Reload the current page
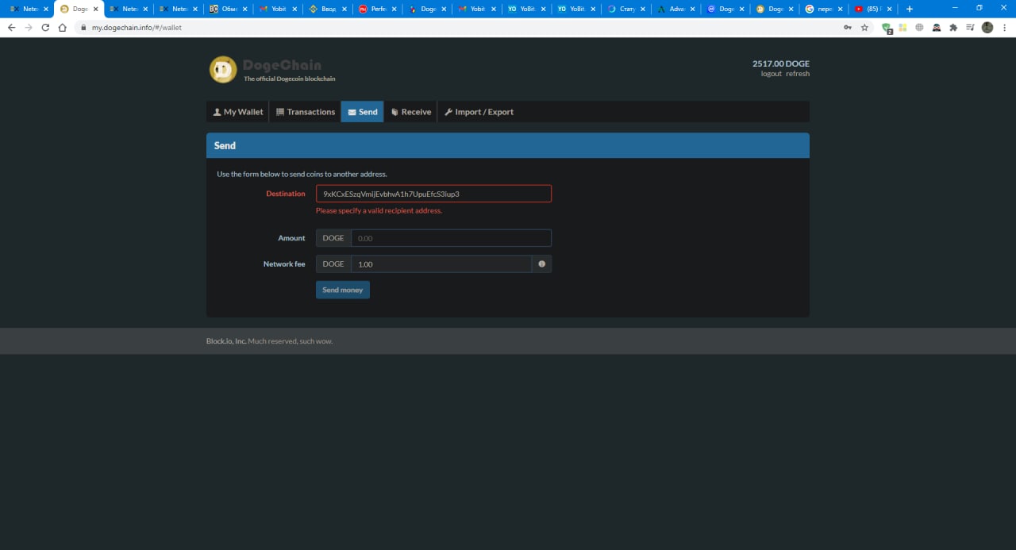This screenshot has height=550, width=1016. click(45, 27)
